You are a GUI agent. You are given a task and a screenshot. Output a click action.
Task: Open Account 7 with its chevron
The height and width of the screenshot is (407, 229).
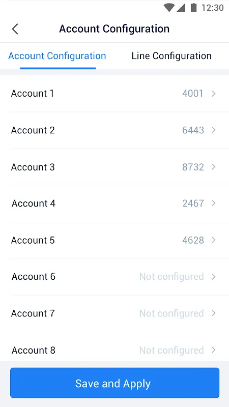pos(214,313)
